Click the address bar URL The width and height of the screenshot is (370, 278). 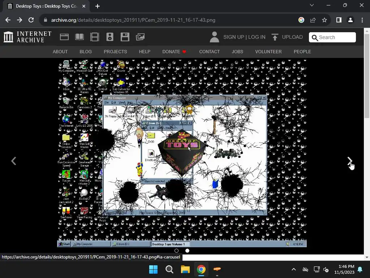point(133,20)
